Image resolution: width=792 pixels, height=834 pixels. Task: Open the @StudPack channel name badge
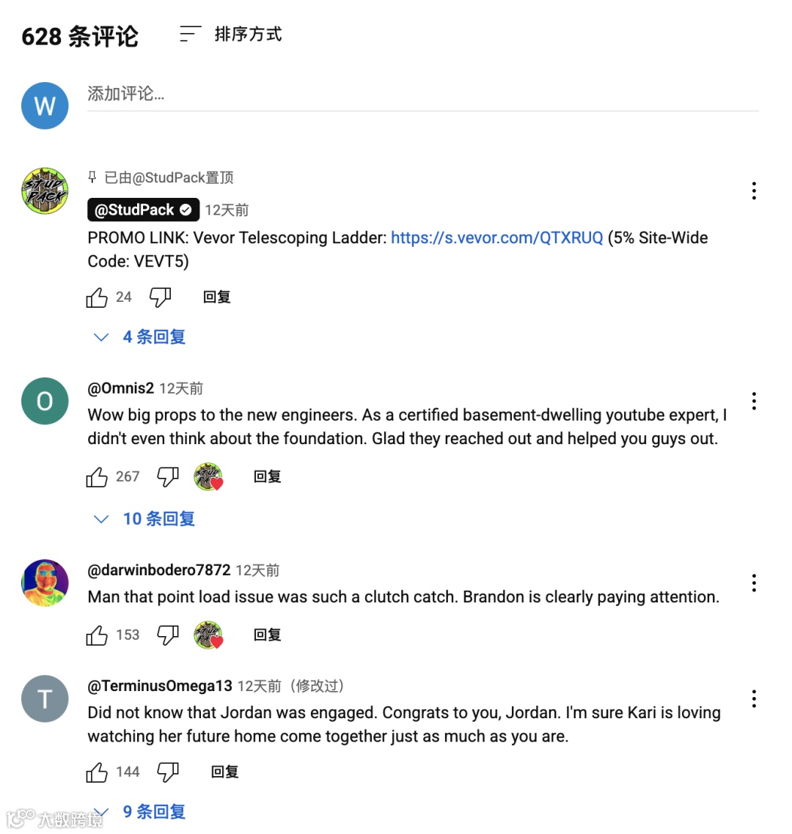point(143,210)
